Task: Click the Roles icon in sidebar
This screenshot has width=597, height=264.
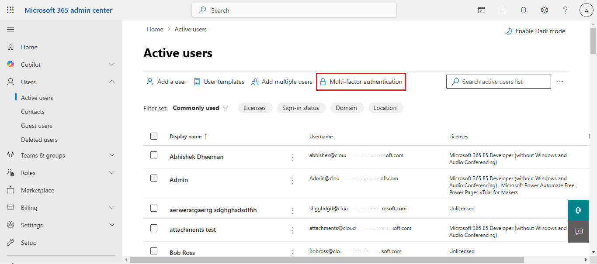Action: point(11,173)
